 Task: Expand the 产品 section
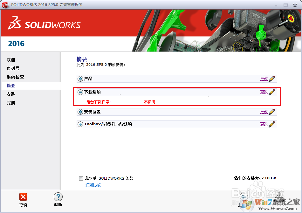tap(80, 79)
